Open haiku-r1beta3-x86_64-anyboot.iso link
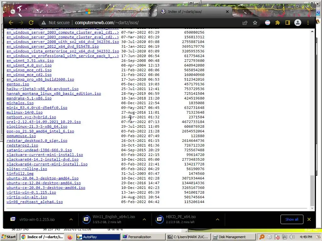322x241 pixels. click(x=42, y=89)
